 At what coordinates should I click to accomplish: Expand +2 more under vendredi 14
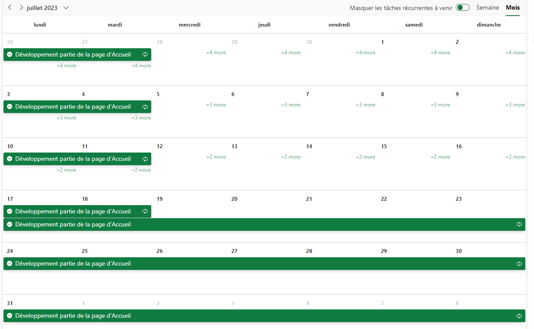[x=365, y=157]
